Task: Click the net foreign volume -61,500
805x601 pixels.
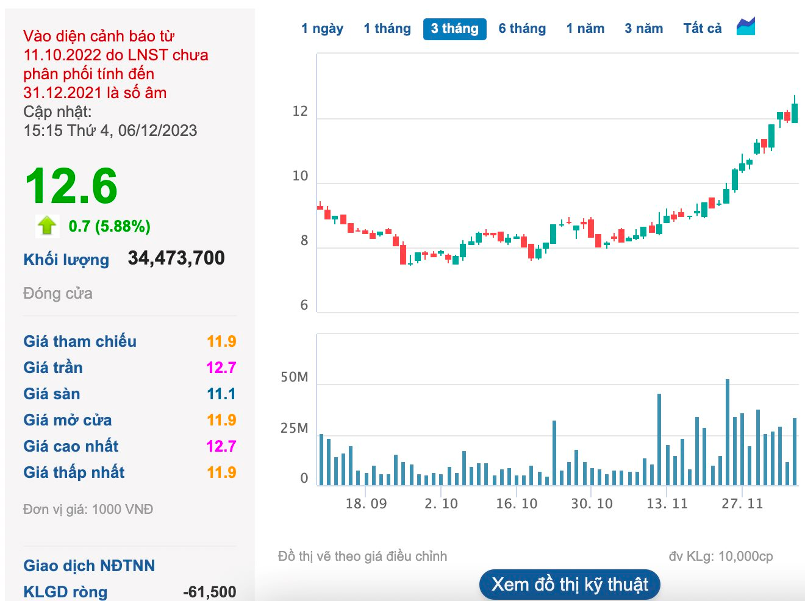Action: point(209,592)
